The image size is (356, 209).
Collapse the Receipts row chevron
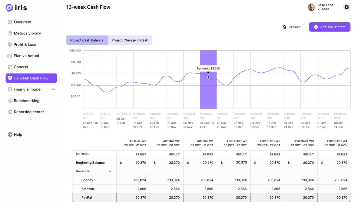tap(110, 171)
